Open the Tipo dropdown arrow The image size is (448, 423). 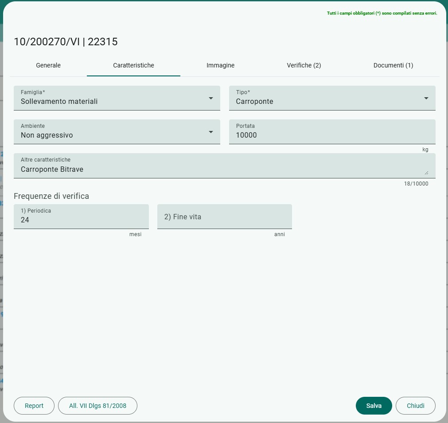point(426,98)
